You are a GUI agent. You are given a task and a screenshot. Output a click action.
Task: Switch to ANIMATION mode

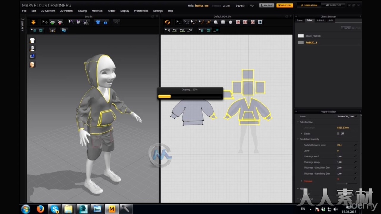tap(333, 5)
